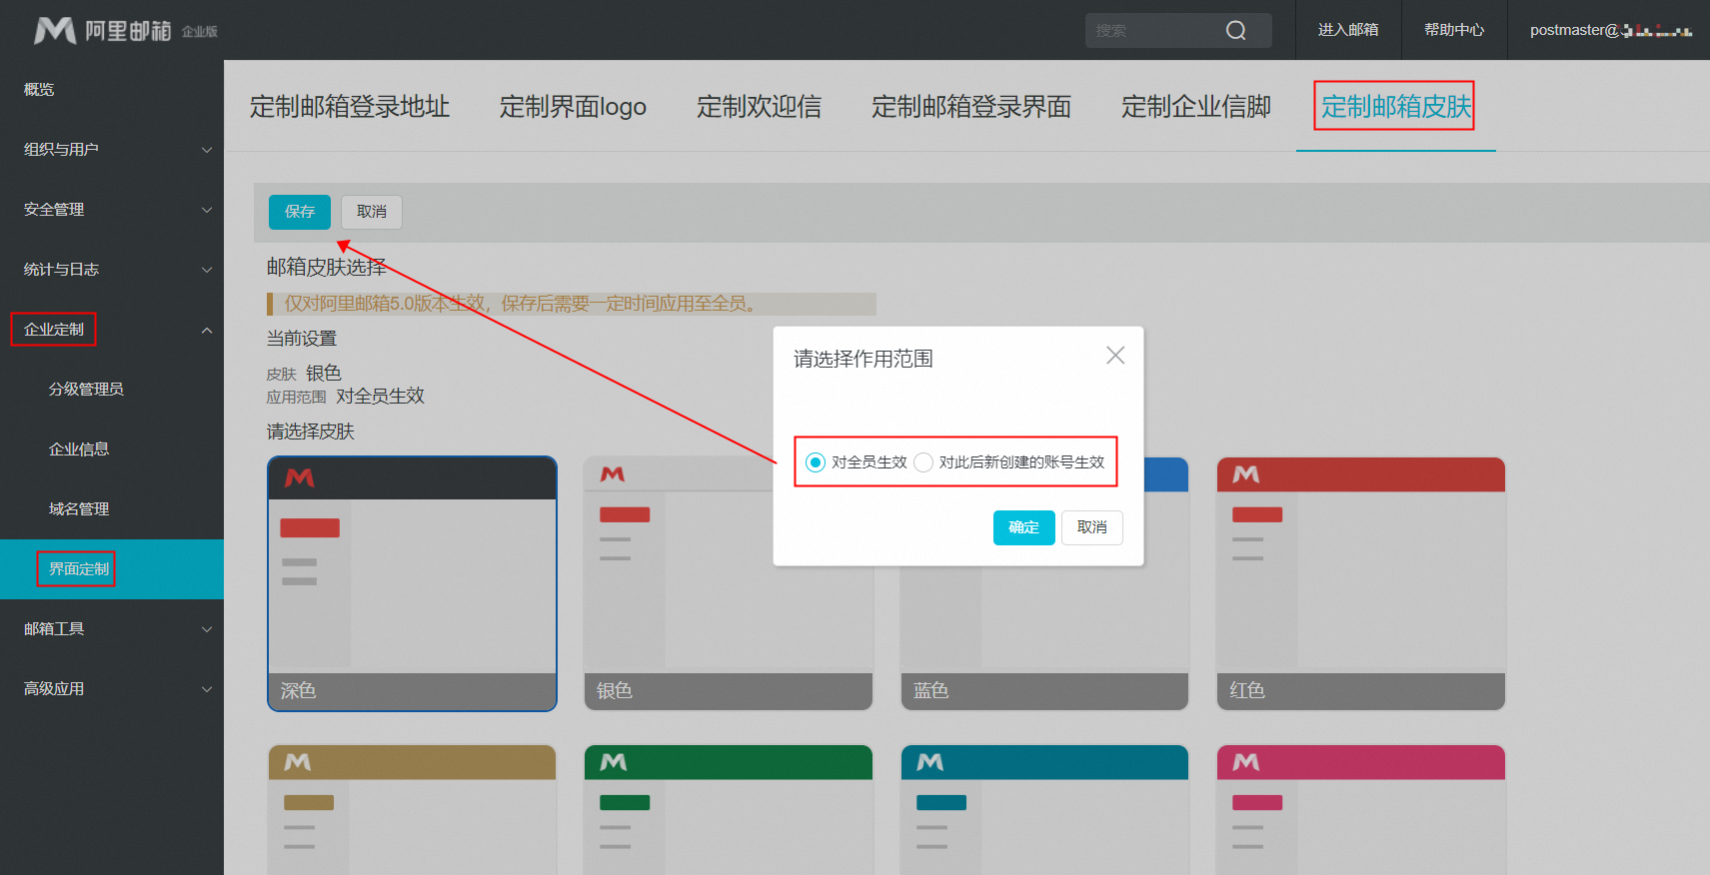The image size is (1710, 875).
Task: Click 确定 button in the dialog
Action: (x=1023, y=527)
